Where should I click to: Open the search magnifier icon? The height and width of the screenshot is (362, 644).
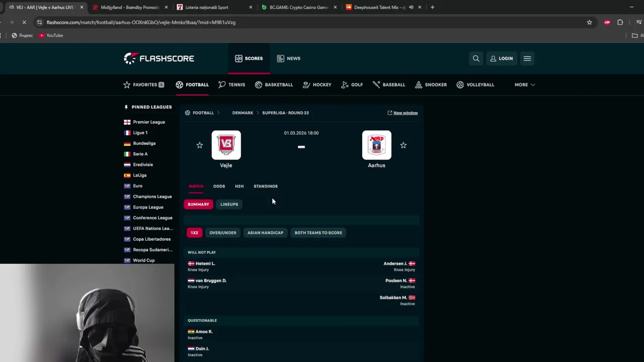(x=476, y=58)
